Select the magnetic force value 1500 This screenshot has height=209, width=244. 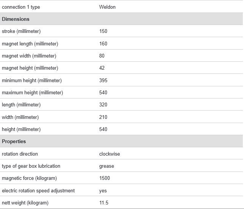pyautogui.click(x=105, y=178)
